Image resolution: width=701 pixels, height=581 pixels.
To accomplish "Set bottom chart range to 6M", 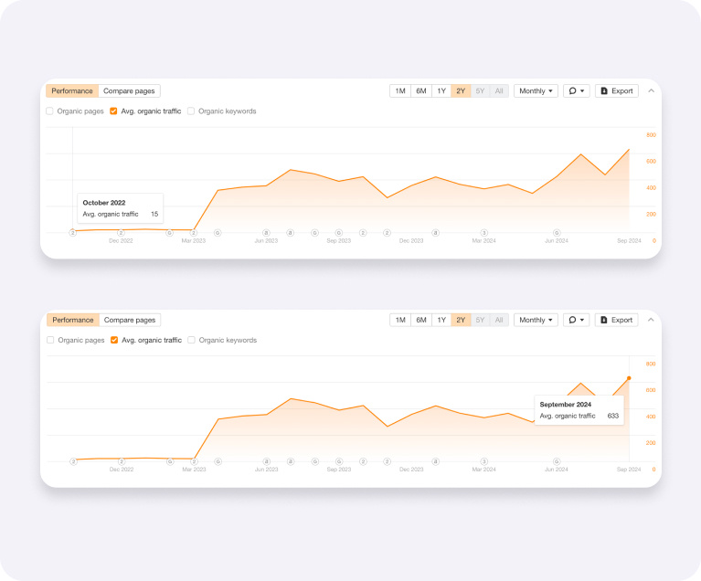I will [x=421, y=320].
